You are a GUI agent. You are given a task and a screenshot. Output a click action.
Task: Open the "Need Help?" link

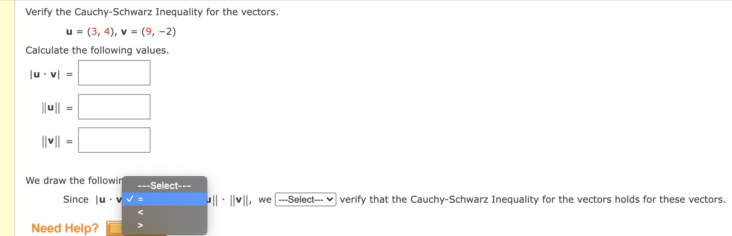(64, 228)
